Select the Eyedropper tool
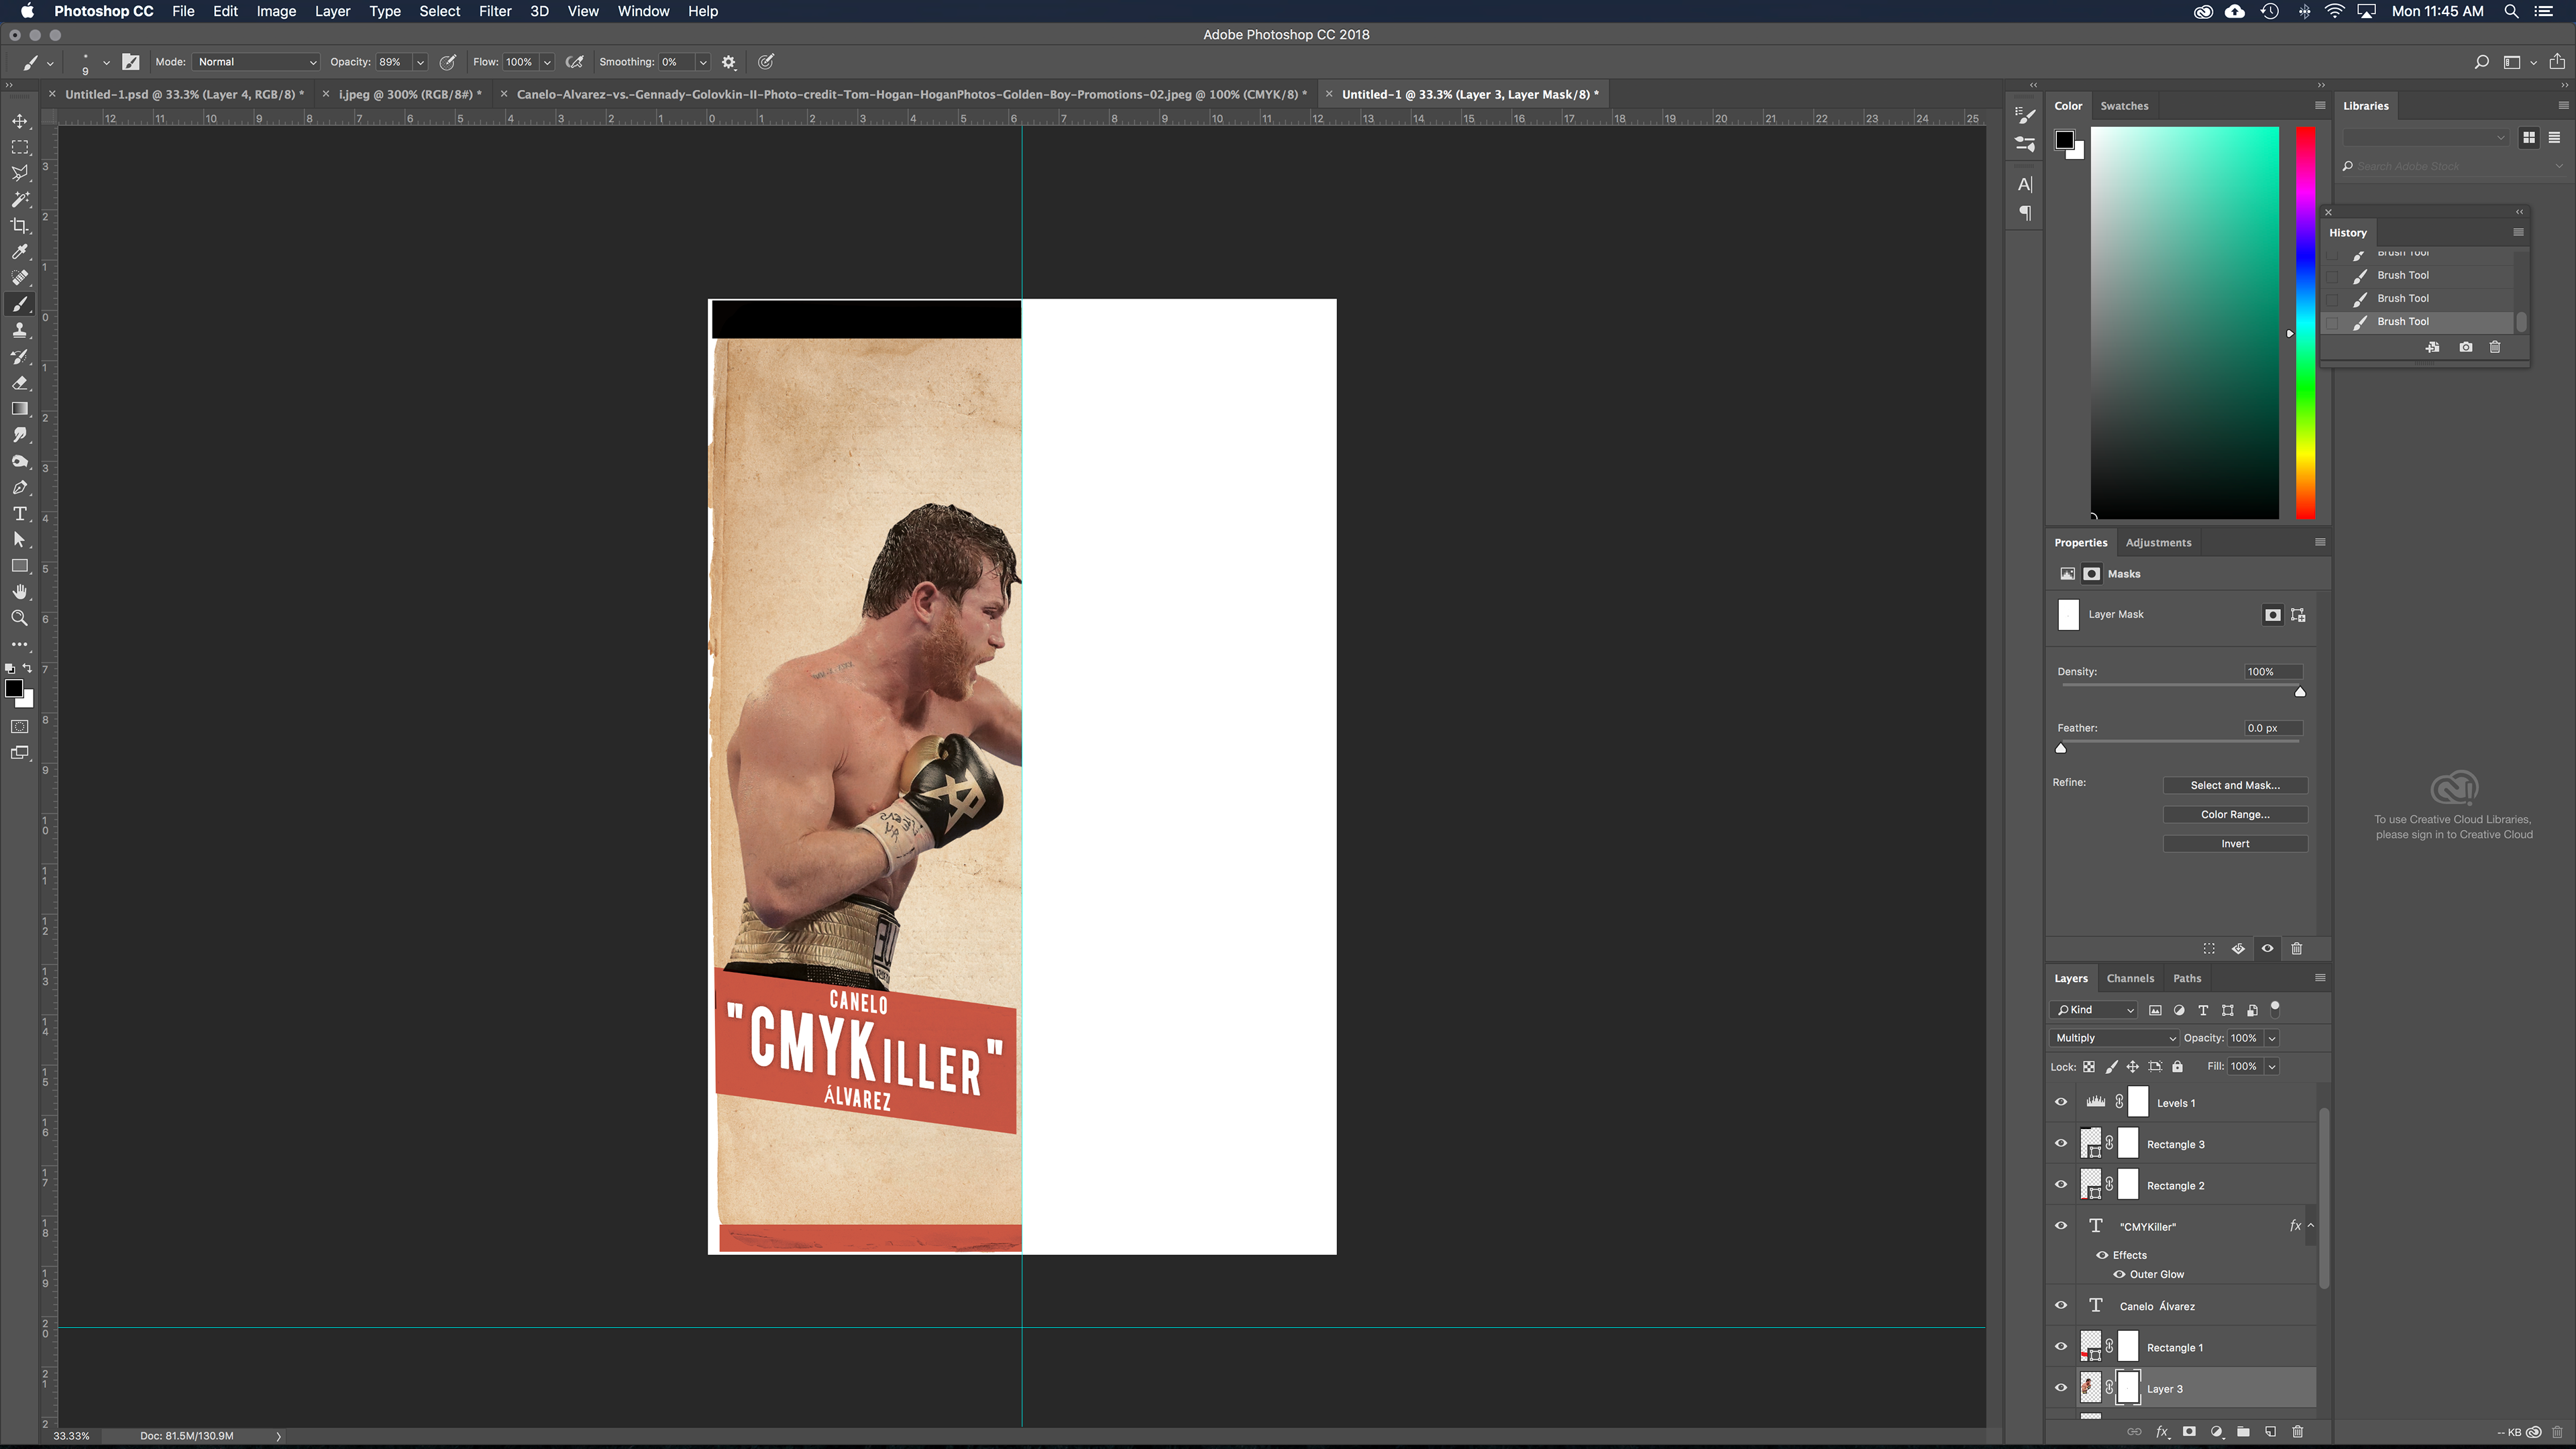Screen dimensions: 2576x1449 click(20, 252)
